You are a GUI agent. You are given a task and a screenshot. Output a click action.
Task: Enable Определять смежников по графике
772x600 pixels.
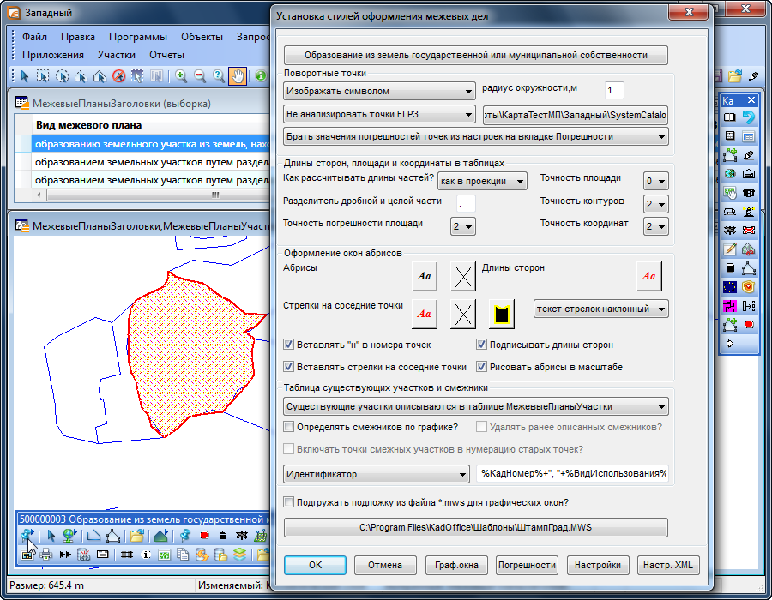point(289,427)
